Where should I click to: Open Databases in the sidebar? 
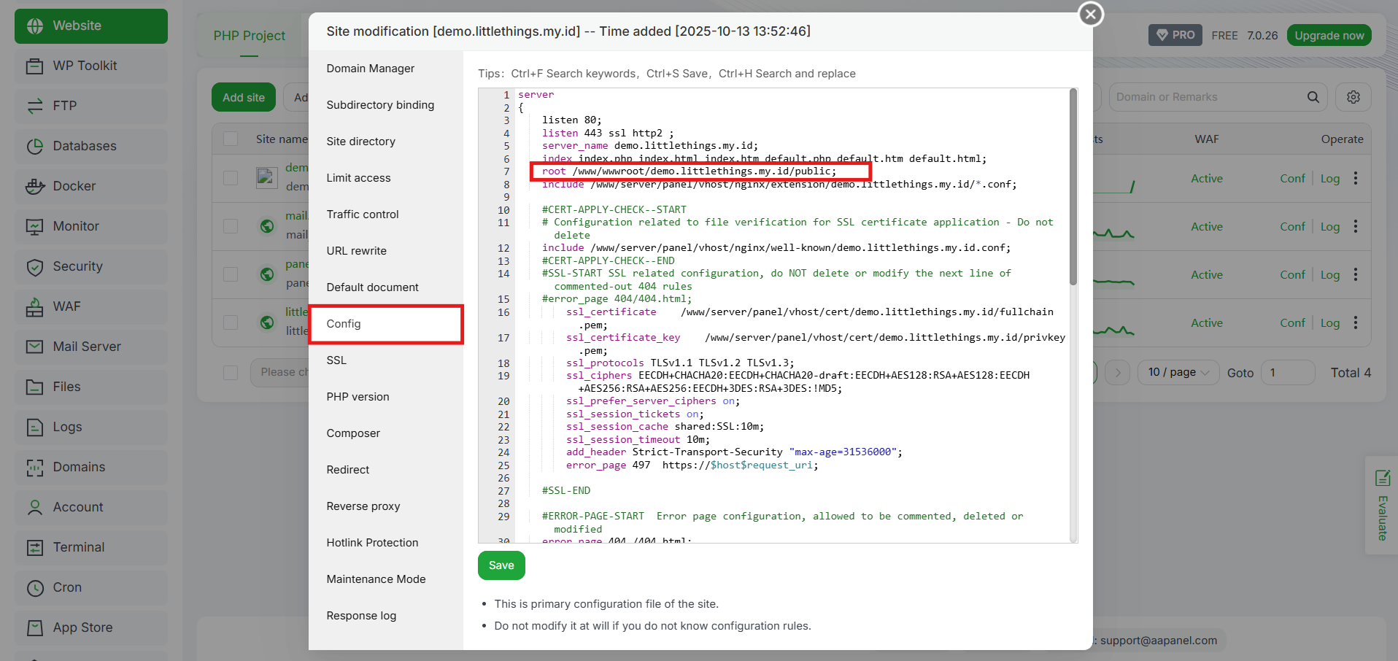coord(91,146)
